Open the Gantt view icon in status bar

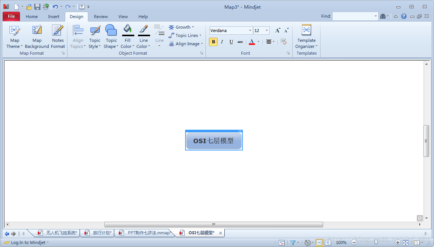[x=282, y=242]
